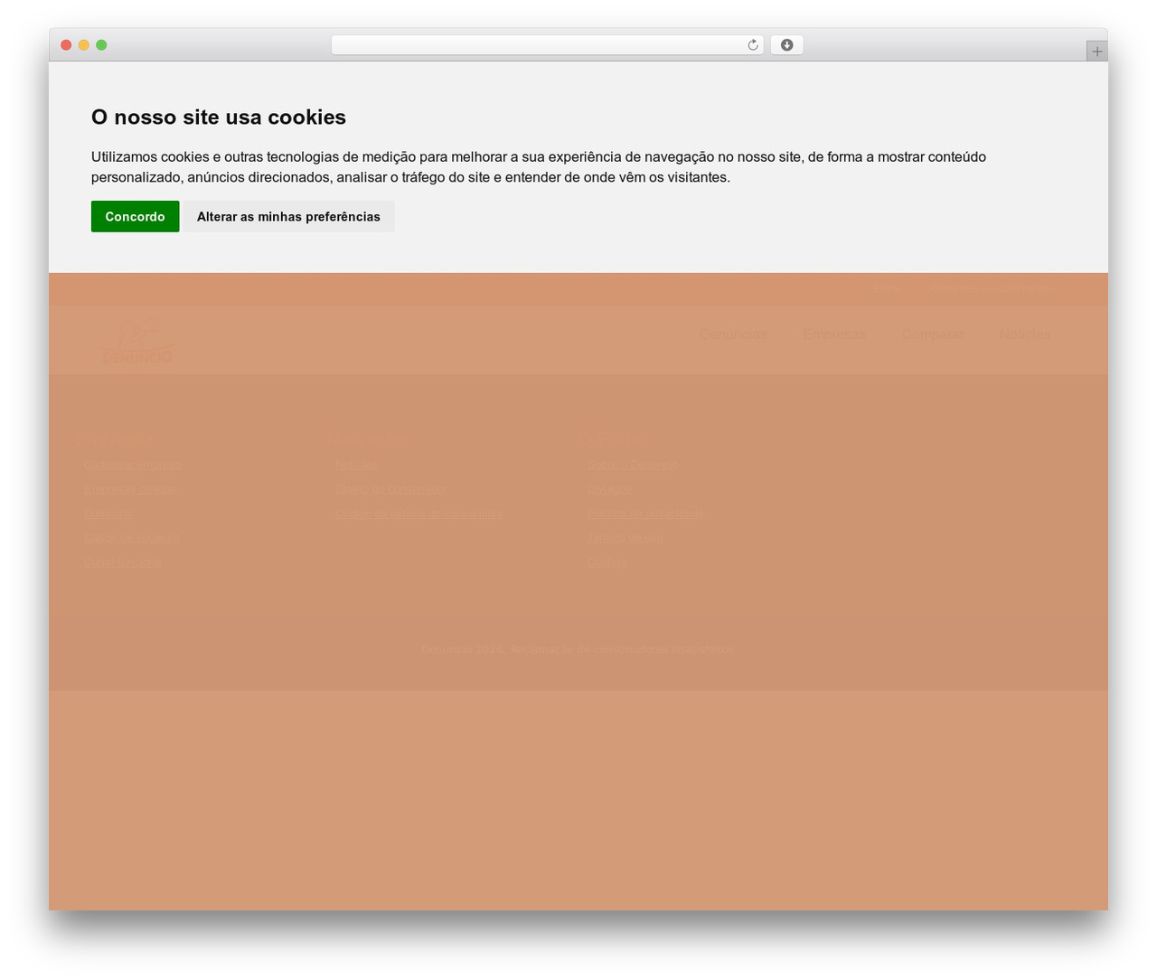Open the Sobre o Denuncio link
Viewport: 1157px width, 980px height.
point(632,465)
